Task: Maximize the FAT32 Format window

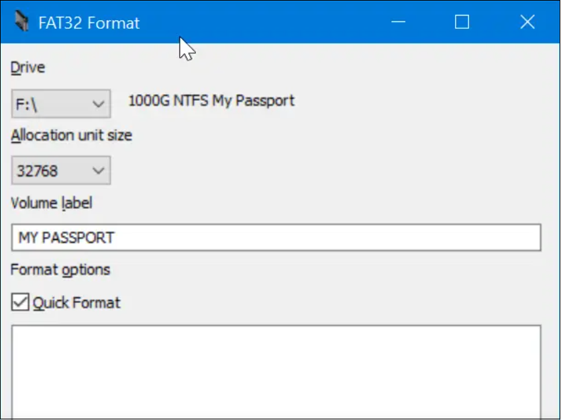Action: pos(462,22)
